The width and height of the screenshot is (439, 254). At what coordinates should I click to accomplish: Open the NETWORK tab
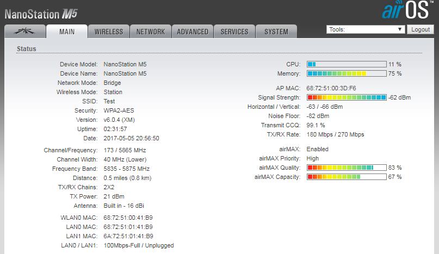151,32
